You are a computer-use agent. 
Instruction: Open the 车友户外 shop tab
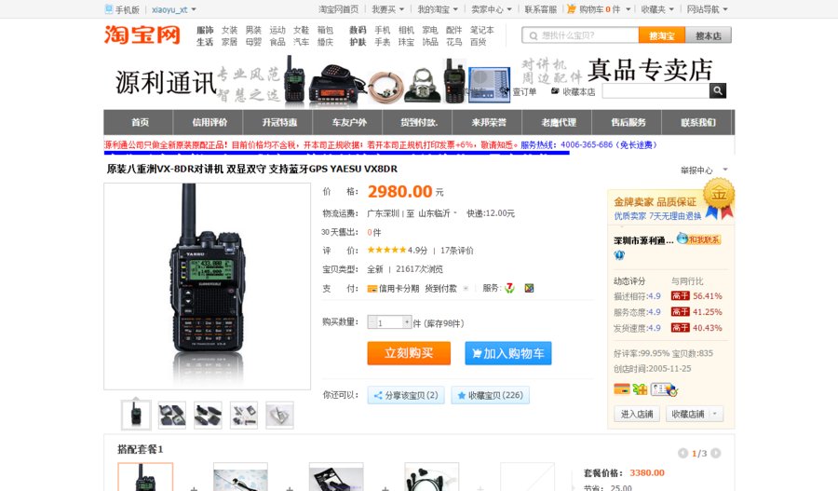[348, 122]
